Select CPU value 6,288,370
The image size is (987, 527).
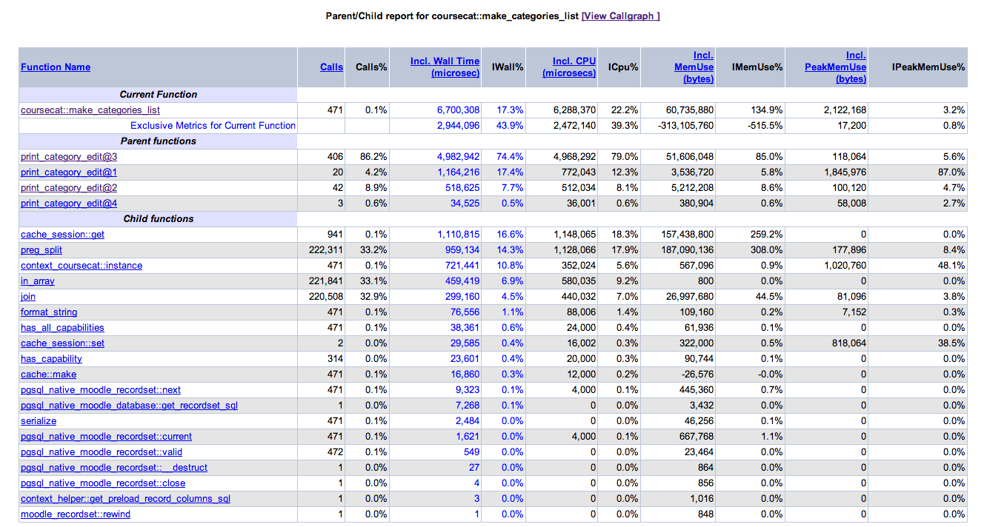(x=574, y=110)
